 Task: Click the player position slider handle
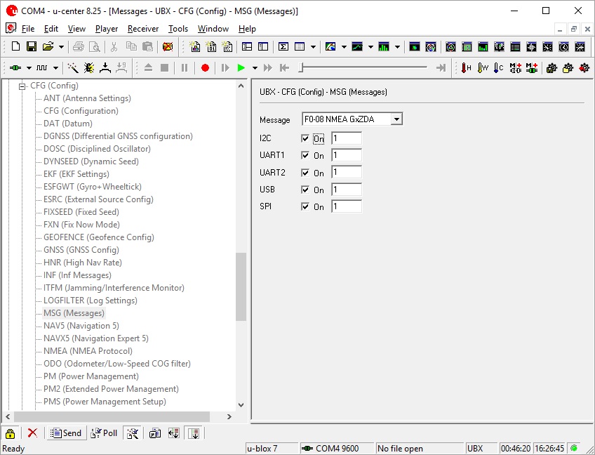click(301, 68)
